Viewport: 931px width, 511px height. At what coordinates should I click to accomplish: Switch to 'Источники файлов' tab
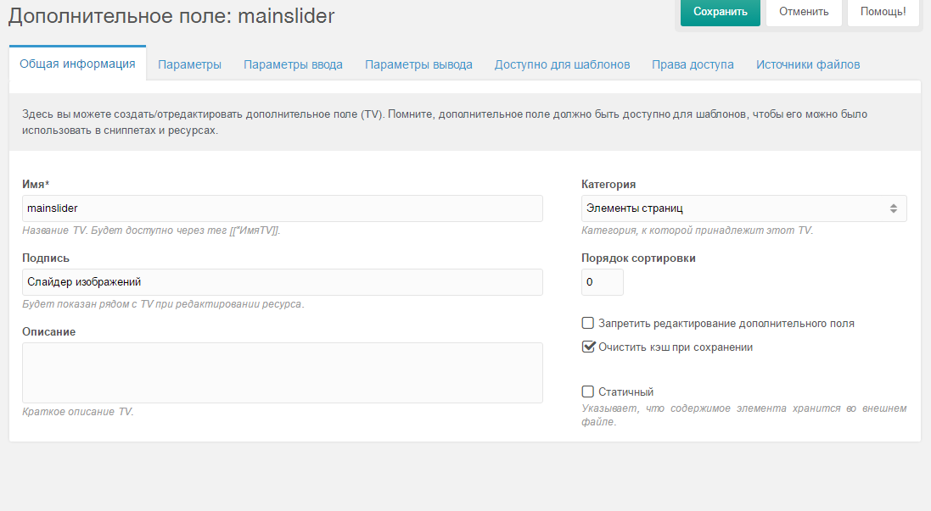point(807,64)
